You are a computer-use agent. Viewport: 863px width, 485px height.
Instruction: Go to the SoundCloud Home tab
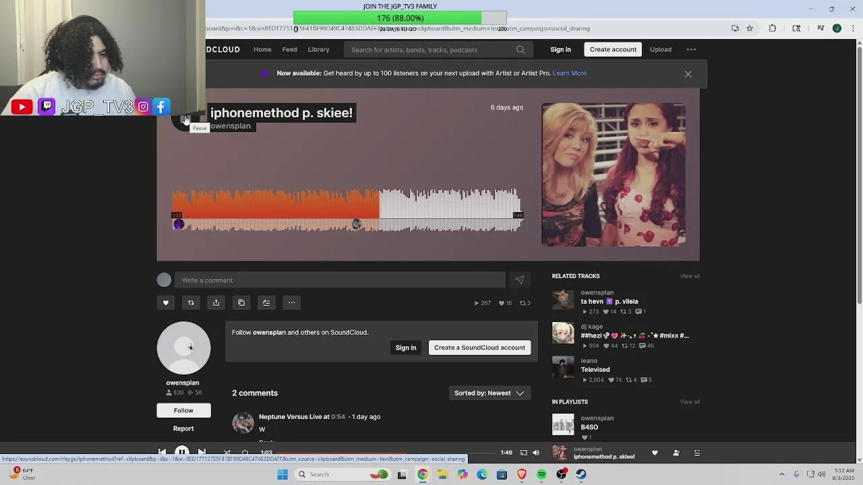pyautogui.click(x=262, y=50)
